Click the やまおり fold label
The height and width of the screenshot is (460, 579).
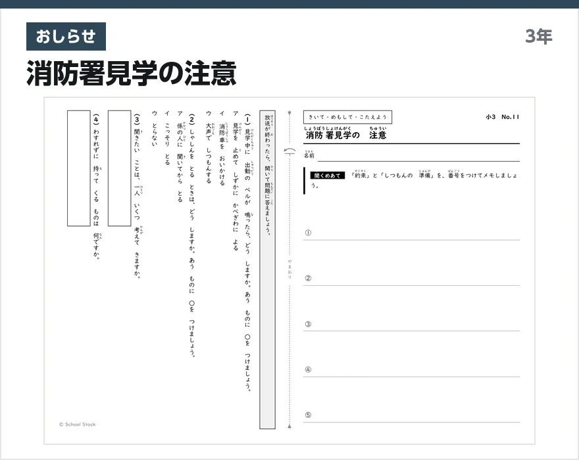pos(290,269)
